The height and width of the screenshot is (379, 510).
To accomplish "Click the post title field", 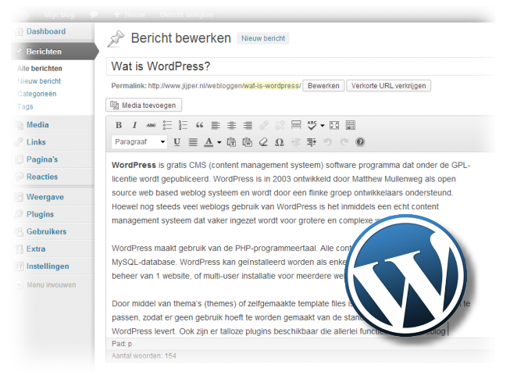I will [301, 66].
